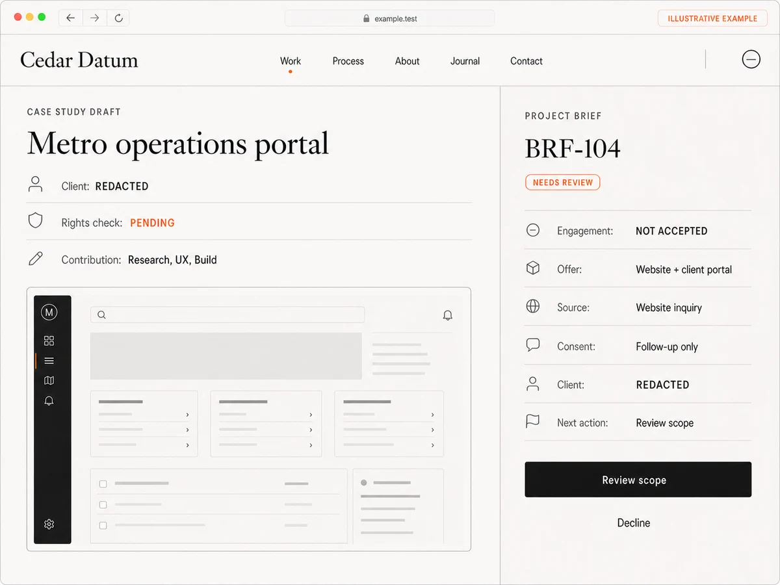This screenshot has height=585, width=780.
Task: Select the bell icon in mockup sidebar
Action: pos(49,401)
